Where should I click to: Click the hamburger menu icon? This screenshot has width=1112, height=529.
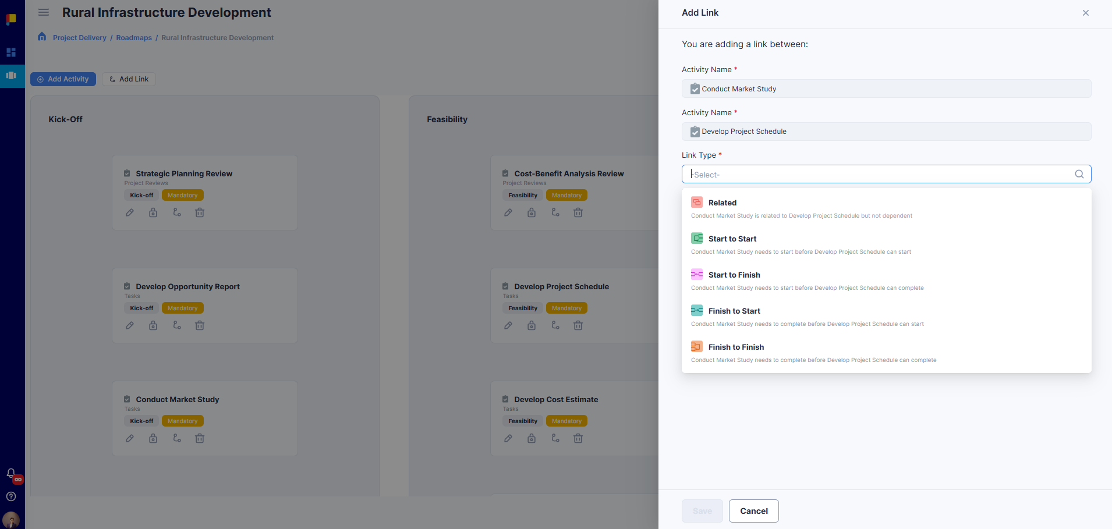coord(44,12)
